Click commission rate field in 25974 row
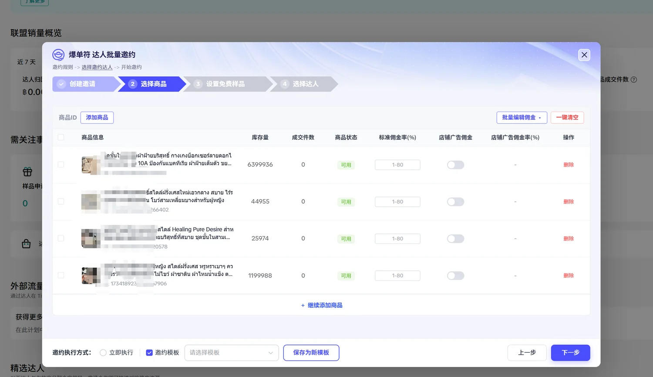This screenshot has width=653, height=377. coord(397,239)
